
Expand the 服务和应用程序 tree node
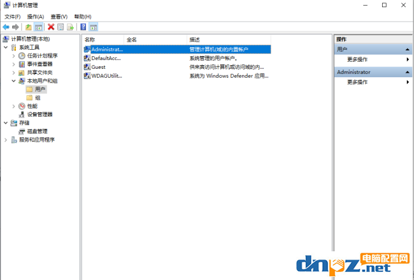tap(6, 140)
